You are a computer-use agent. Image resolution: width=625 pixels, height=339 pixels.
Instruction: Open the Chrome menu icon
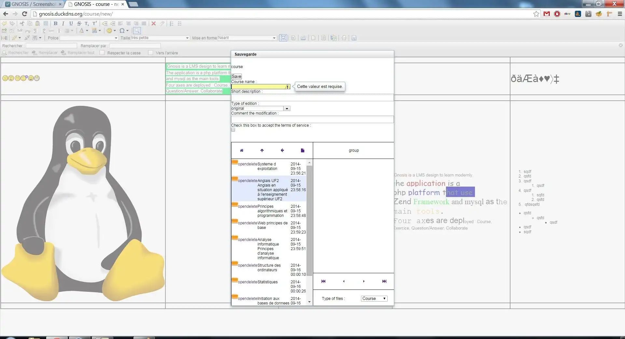[x=620, y=14]
